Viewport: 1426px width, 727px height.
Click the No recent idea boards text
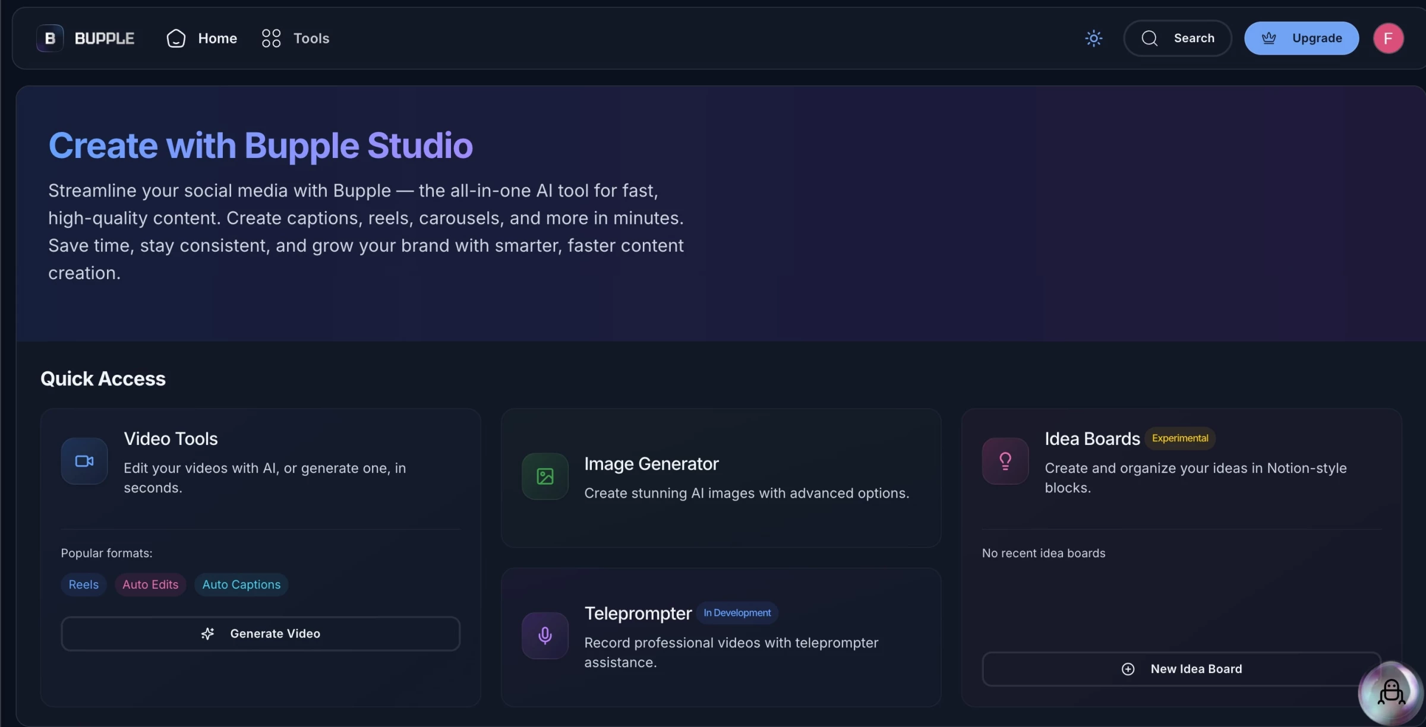click(1043, 553)
